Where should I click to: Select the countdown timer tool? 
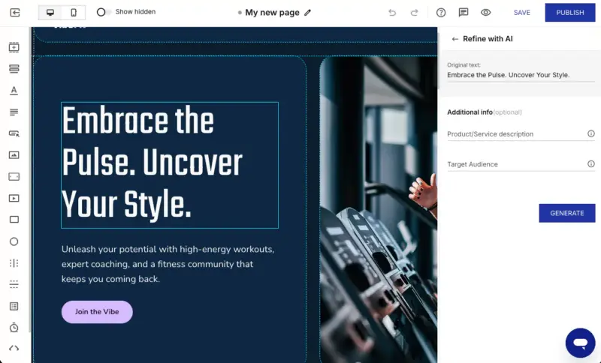point(14,328)
